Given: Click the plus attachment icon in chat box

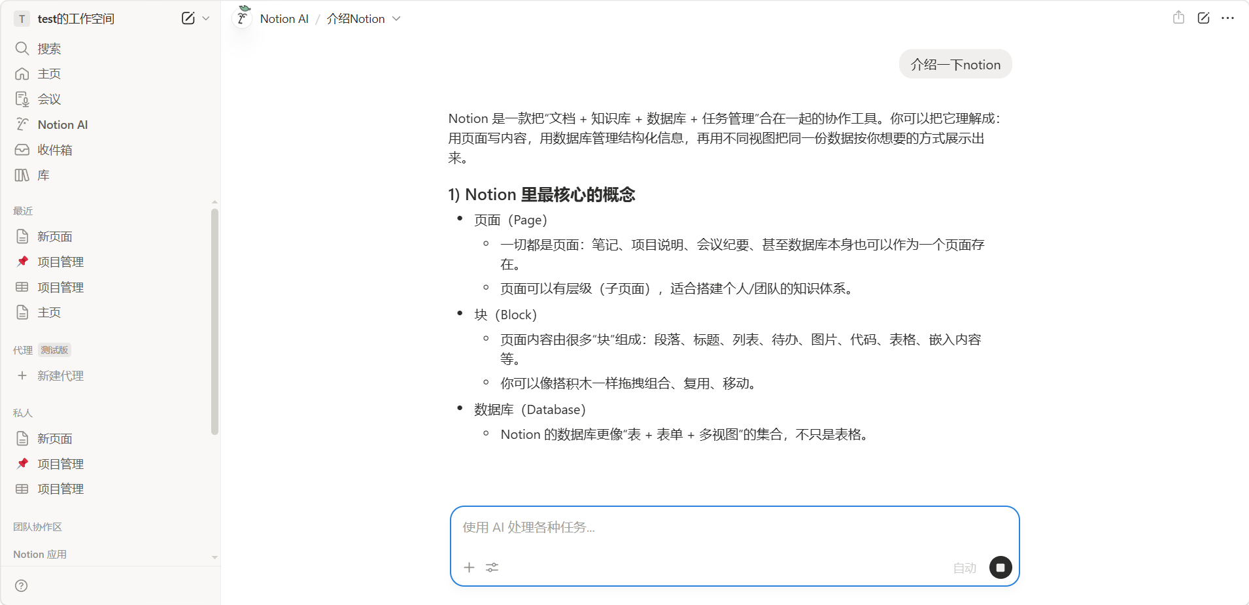Looking at the screenshot, I should [469, 567].
